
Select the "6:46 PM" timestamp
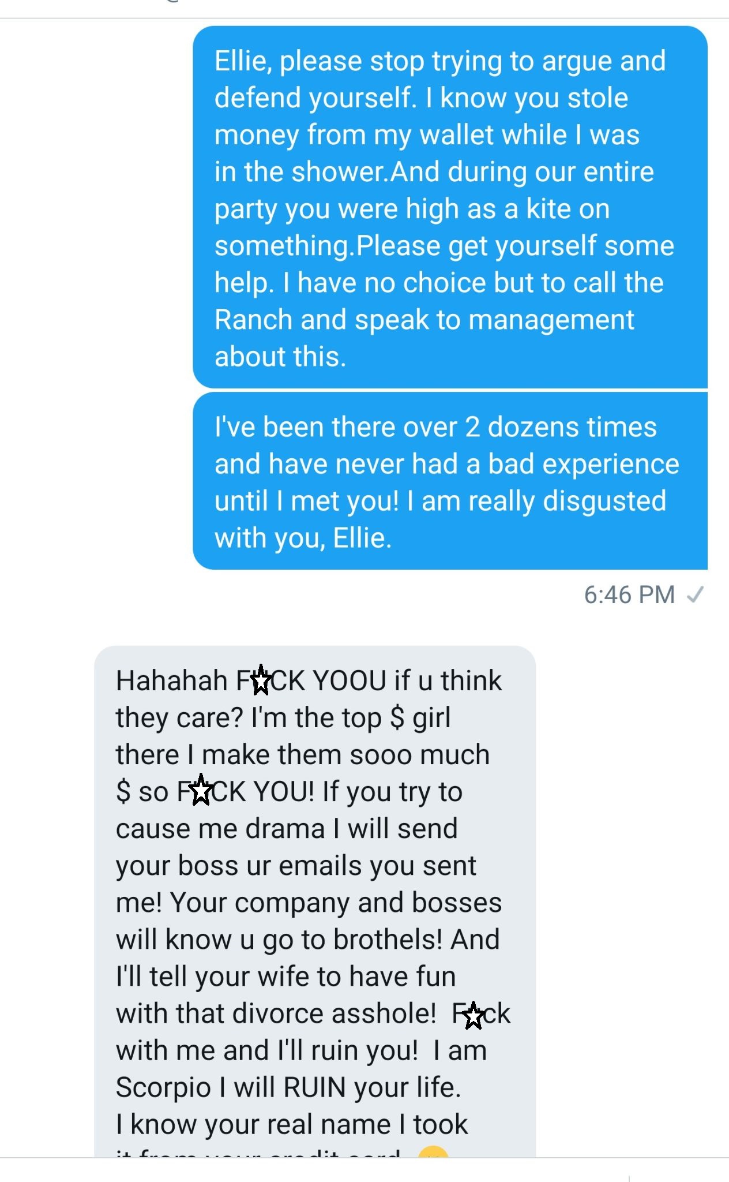[x=629, y=594]
